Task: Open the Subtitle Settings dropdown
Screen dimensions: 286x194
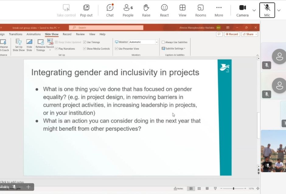Action: [x=173, y=48]
